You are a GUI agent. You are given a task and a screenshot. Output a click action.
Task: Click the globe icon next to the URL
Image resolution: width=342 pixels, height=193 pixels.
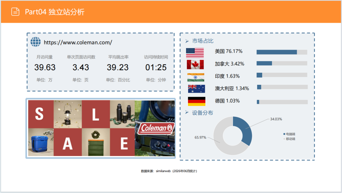pos(35,42)
